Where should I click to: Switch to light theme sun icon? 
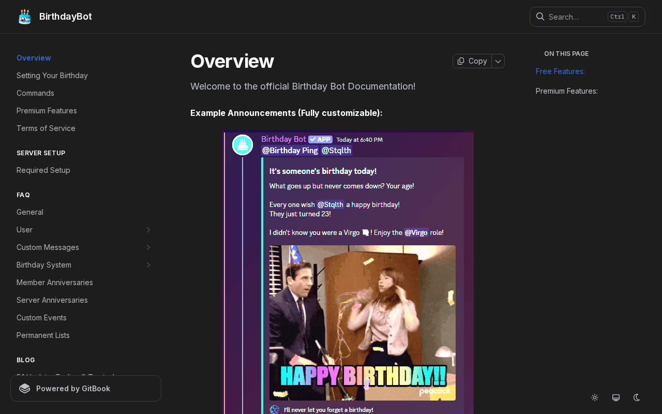coord(595,397)
